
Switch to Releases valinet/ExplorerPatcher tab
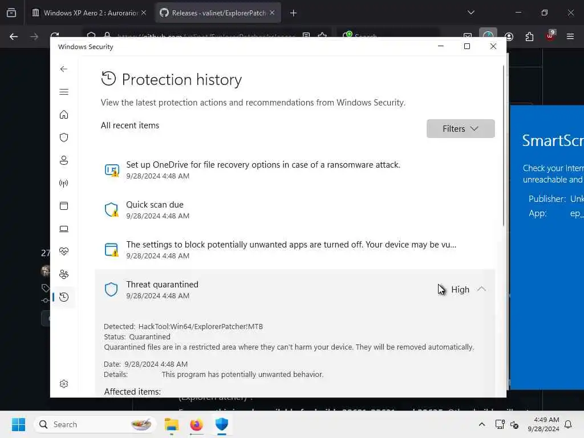[x=218, y=13]
